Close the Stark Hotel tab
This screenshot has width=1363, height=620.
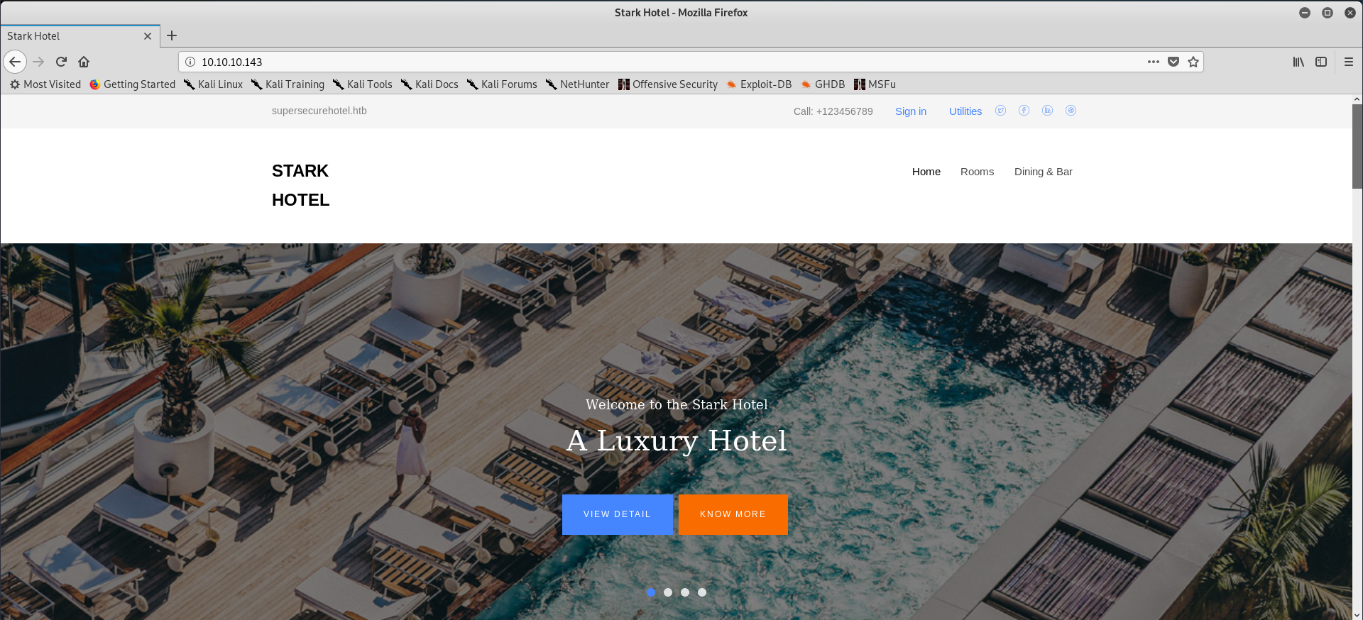pyautogui.click(x=148, y=36)
